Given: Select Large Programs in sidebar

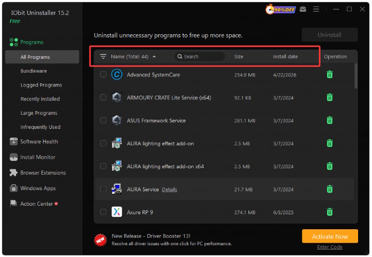Looking at the screenshot, I should (39, 113).
